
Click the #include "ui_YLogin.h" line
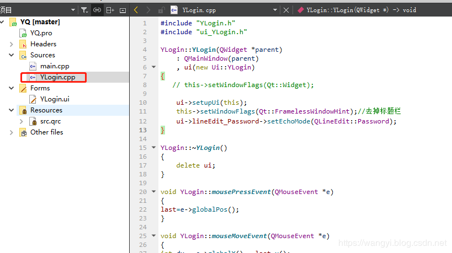click(x=204, y=32)
